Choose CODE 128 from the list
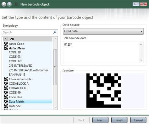This screenshot has width=149, height=124. click(16, 61)
